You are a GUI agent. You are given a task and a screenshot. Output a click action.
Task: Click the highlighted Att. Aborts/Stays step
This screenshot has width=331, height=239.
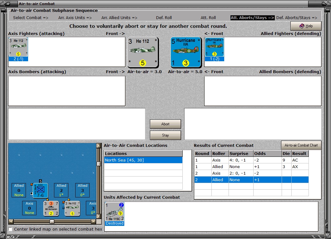[x=253, y=18]
